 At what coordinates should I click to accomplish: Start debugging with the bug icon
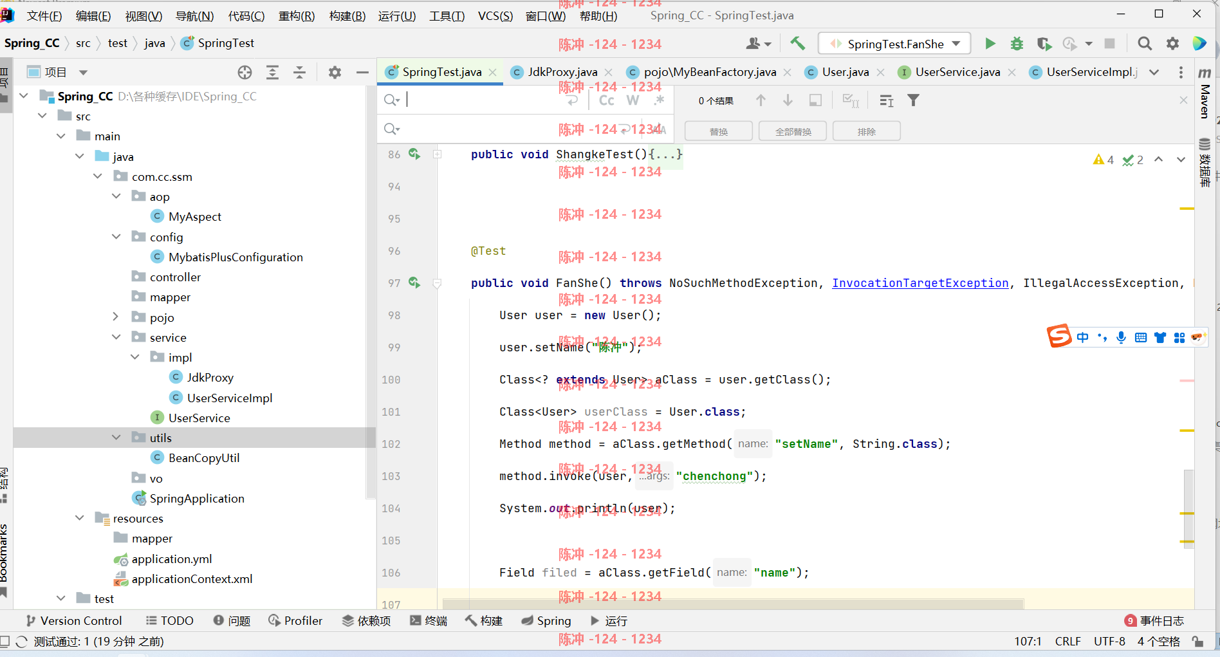click(1017, 44)
